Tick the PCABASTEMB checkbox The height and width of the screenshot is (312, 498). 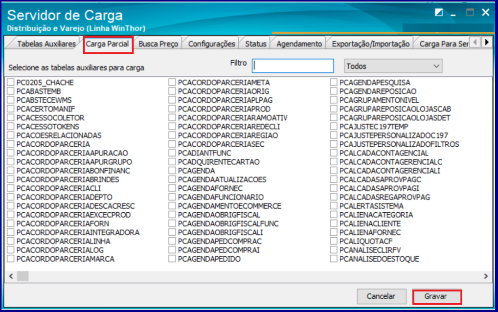[x=11, y=91]
